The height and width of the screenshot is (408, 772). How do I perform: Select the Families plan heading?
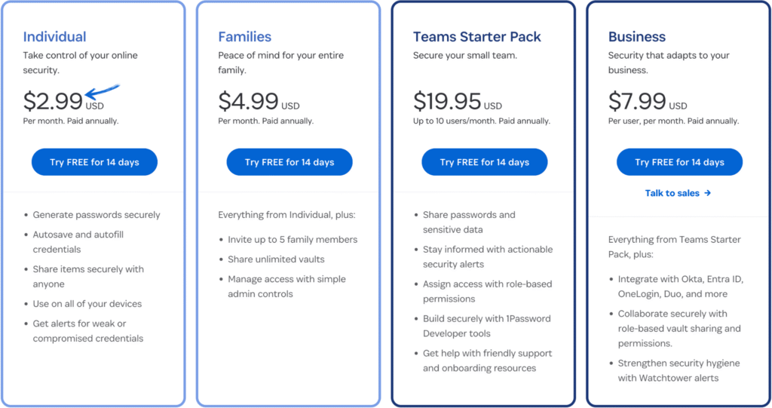244,36
